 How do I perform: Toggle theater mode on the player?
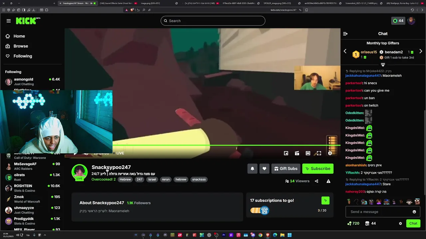pos(308,153)
